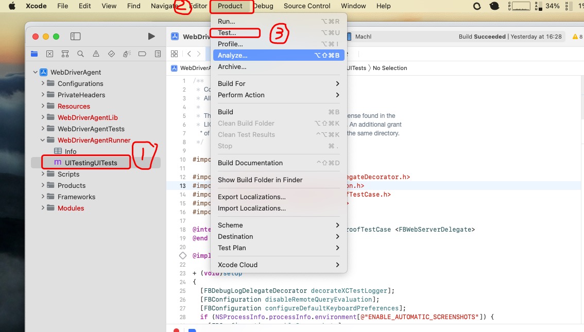This screenshot has height=332, width=584.
Task: Expand the PrivateHeaders folder
Action: point(43,95)
